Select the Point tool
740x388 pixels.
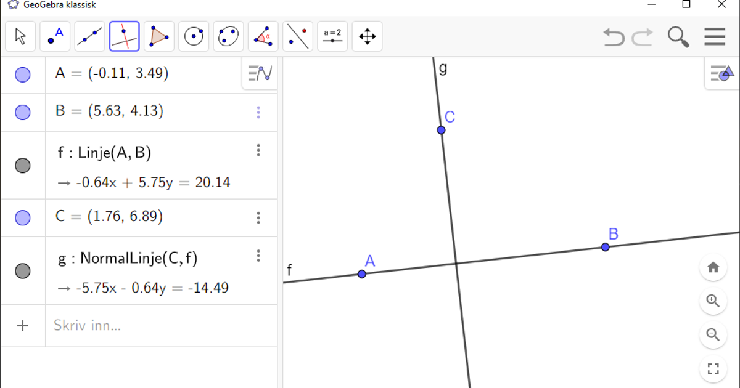pos(55,36)
